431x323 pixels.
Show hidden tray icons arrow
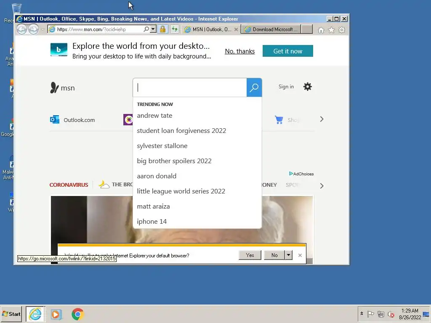pyautogui.click(x=362, y=314)
